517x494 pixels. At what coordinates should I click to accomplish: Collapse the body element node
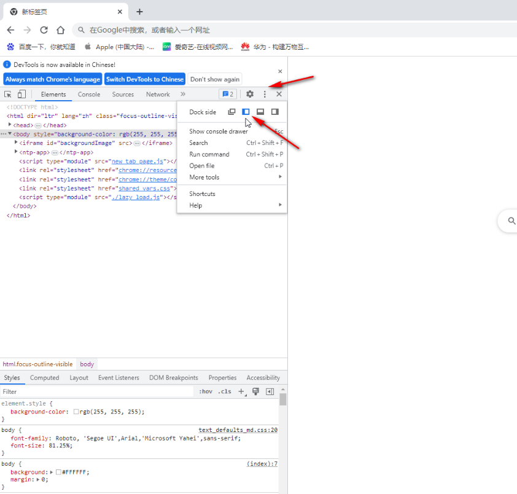(x=10, y=134)
